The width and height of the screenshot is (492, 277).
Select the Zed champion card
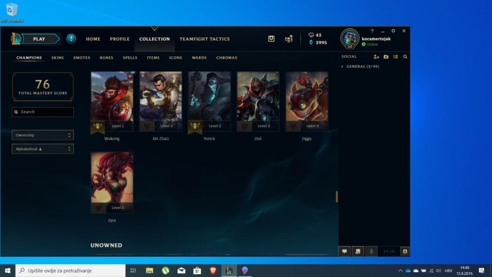click(x=258, y=101)
